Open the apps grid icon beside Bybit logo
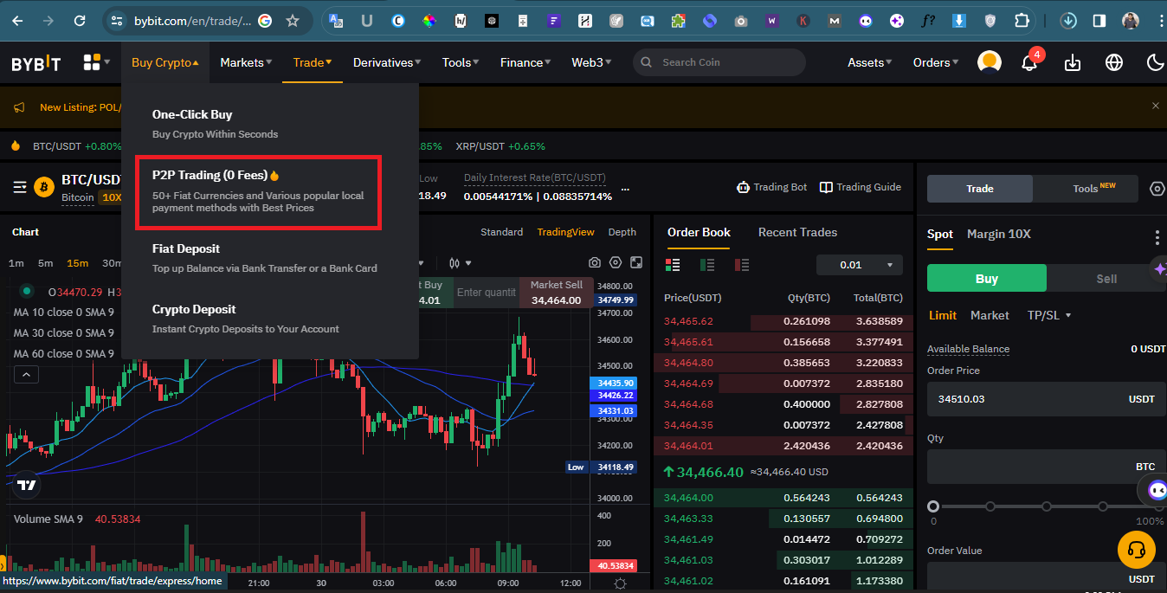Viewport: 1167px width, 593px height. pos(92,62)
